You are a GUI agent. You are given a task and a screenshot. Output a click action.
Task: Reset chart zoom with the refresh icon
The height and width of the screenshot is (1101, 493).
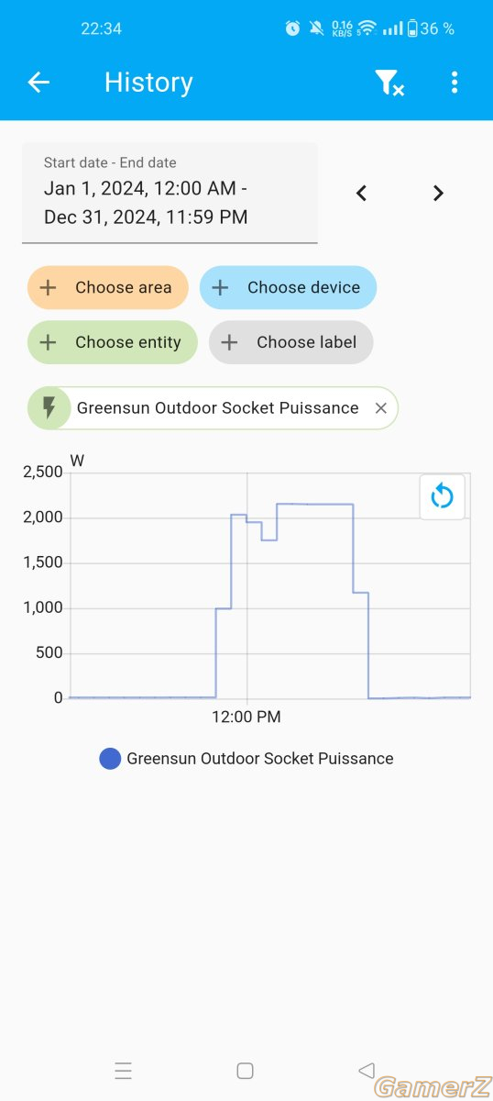pyautogui.click(x=442, y=497)
